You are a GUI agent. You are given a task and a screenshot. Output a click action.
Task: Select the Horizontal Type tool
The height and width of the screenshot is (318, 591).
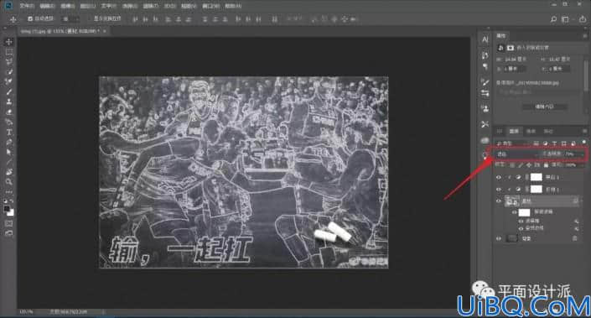(9, 133)
